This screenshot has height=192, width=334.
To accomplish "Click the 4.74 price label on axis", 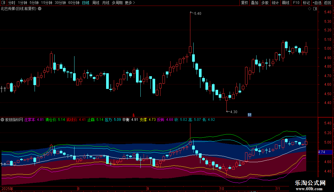I will click(322, 152).
